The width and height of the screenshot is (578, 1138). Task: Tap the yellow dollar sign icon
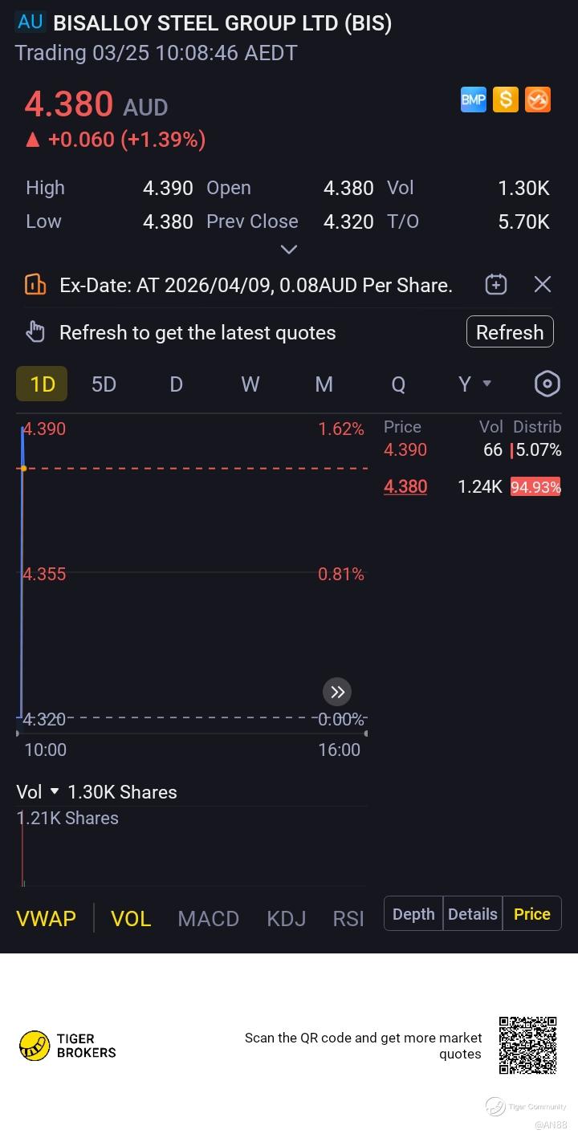(506, 100)
